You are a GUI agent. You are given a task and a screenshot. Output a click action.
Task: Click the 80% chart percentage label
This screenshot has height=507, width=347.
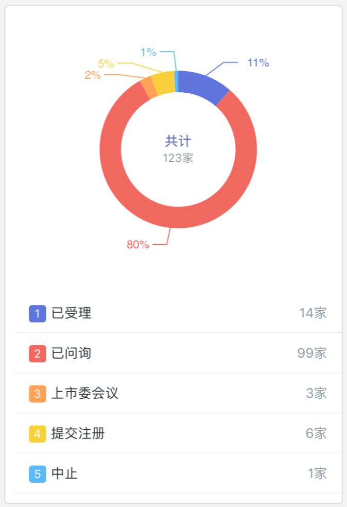(x=138, y=245)
